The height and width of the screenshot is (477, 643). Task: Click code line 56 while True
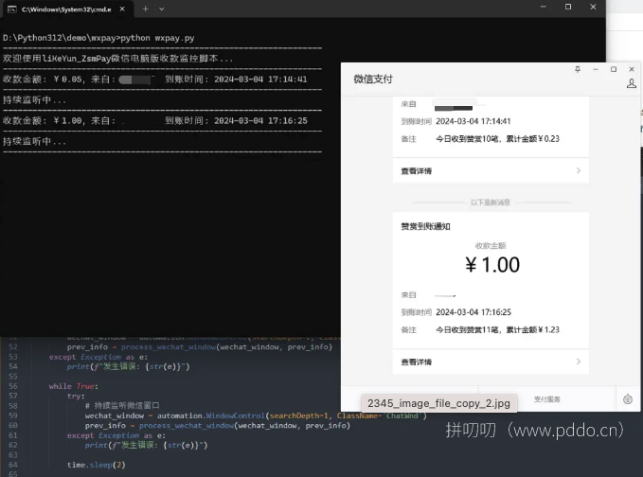pyautogui.click(x=74, y=386)
